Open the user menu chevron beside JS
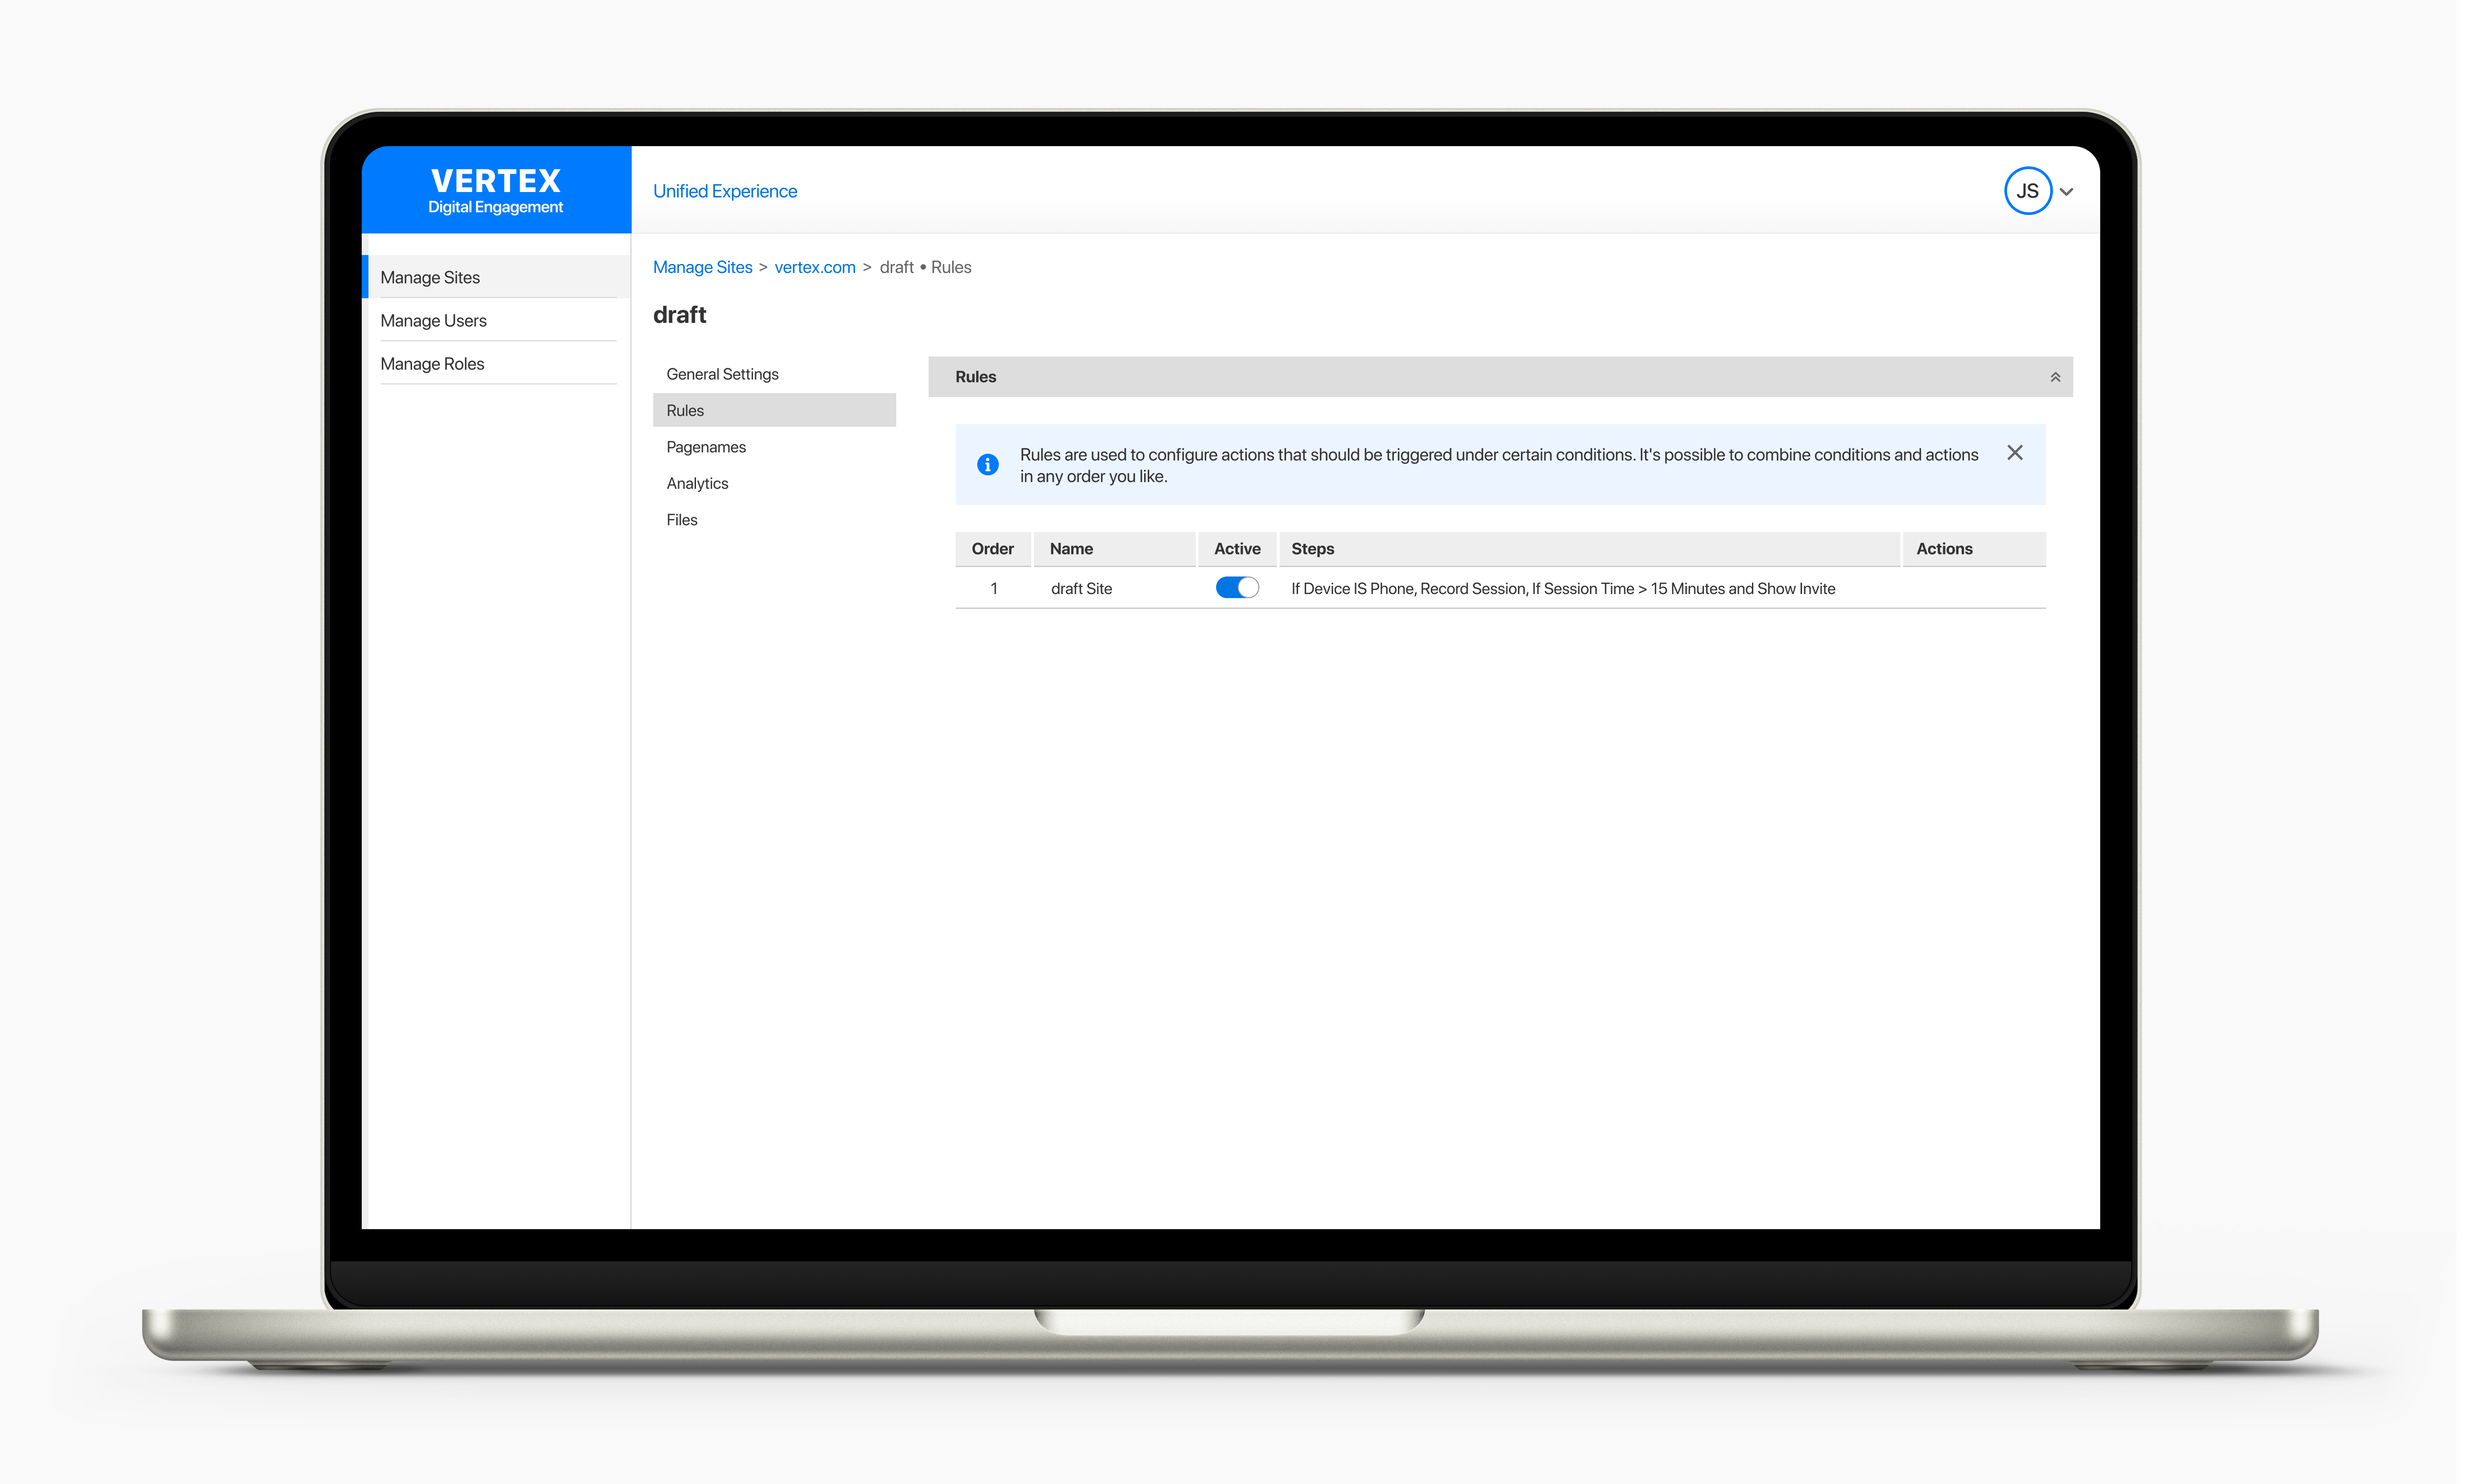 point(2067,192)
